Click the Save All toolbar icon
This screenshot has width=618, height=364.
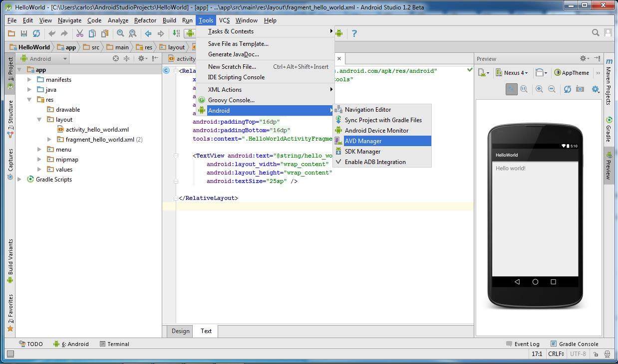pyautogui.click(x=23, y=33)
